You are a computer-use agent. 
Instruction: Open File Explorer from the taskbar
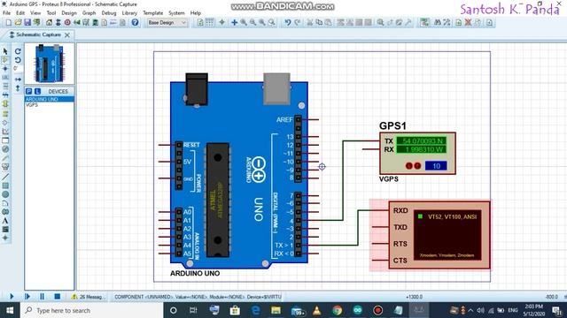click(276, 310)
